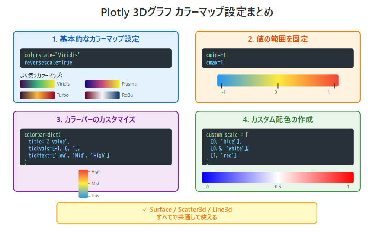Click code line colorbar=dict(
The width and height of the screenshot is (372, 232).
coord(42,135)
